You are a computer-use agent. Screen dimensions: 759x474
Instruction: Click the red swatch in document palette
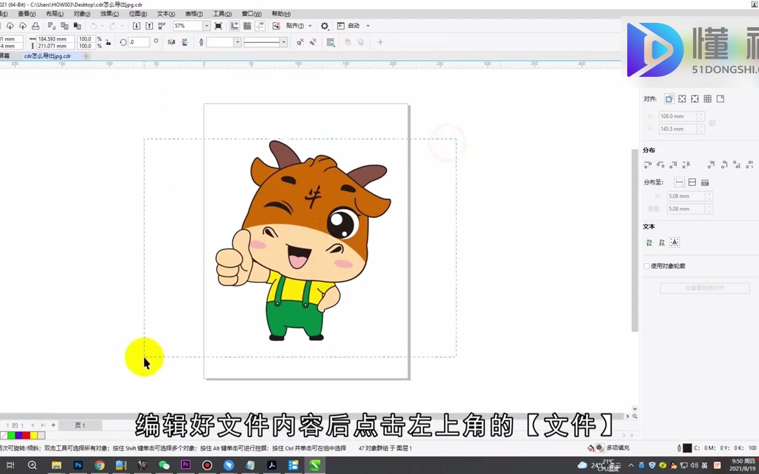pos(26,435)
